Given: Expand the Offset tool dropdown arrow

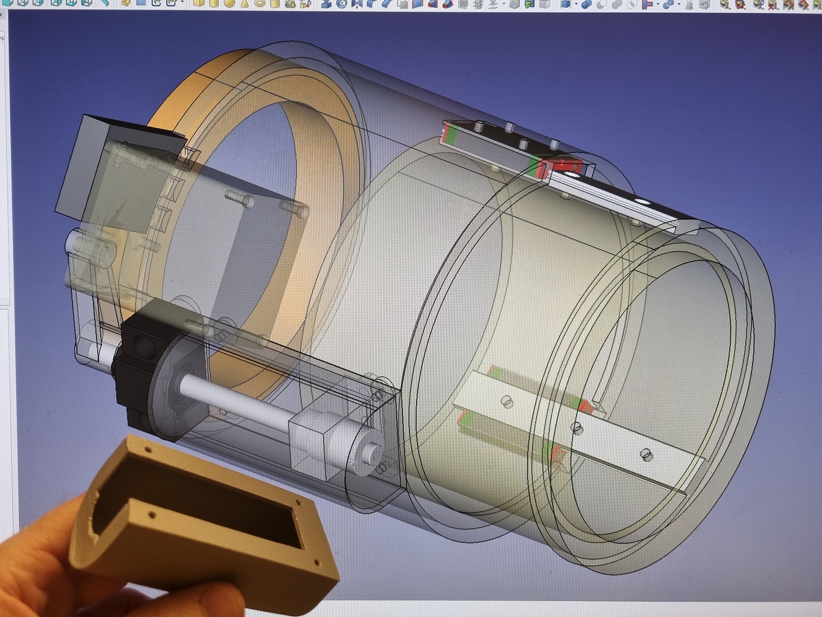Looking at the screenshot, I should coord(504,4).
